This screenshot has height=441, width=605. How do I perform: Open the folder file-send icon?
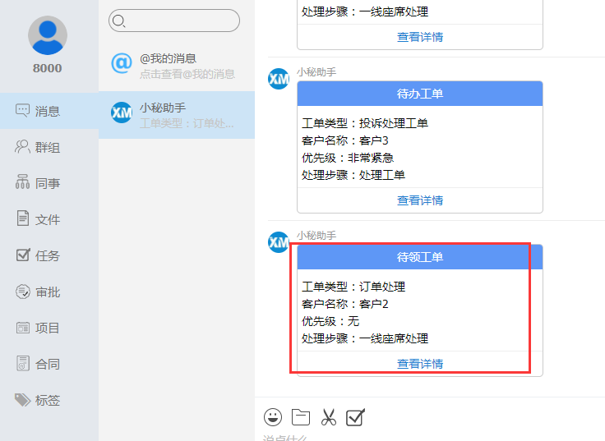click(x=301, y=417)
